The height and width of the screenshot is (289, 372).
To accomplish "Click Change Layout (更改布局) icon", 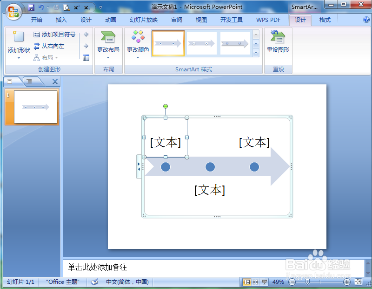I will [108, 37].
